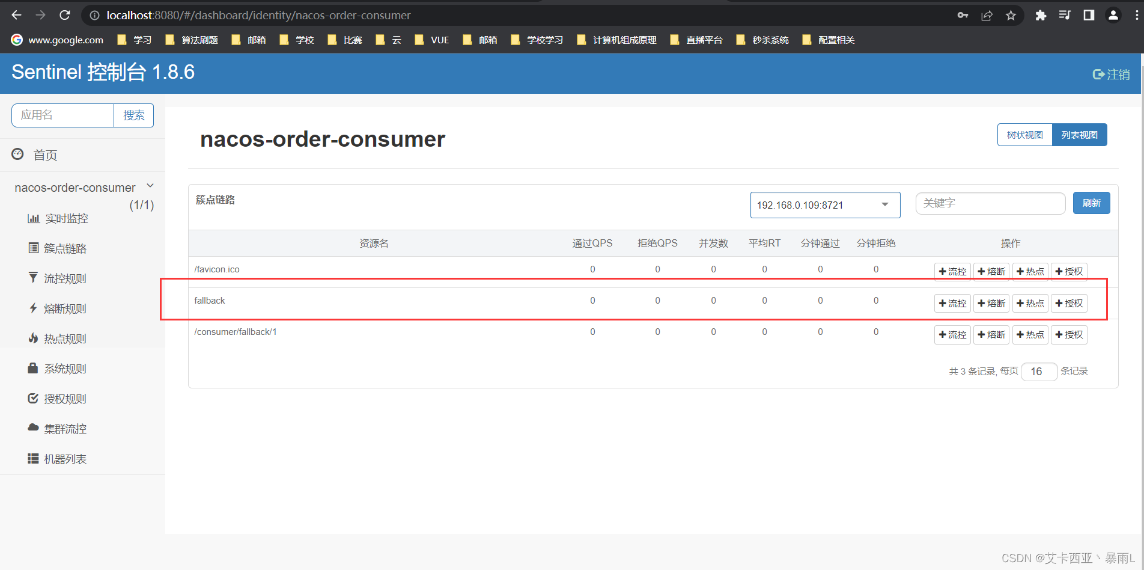Switch to 树状视图 tree view
This screenshot has height=570, width=1144.
click(x=1024, y=135)
